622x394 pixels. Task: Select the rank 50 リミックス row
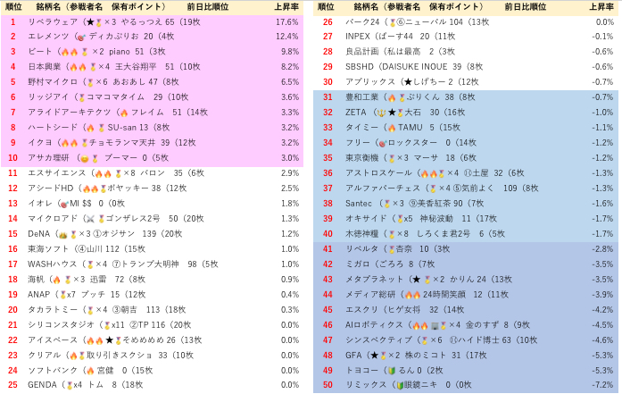click(x=466, y=385)
